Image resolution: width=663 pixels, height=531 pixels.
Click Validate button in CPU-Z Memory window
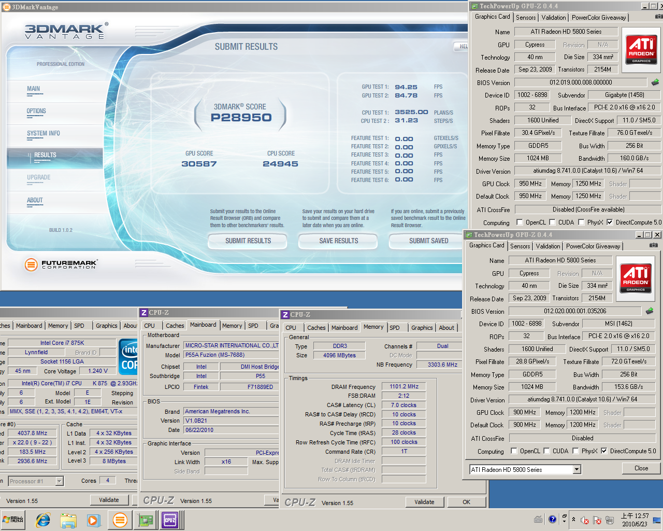tap(424, 502)
